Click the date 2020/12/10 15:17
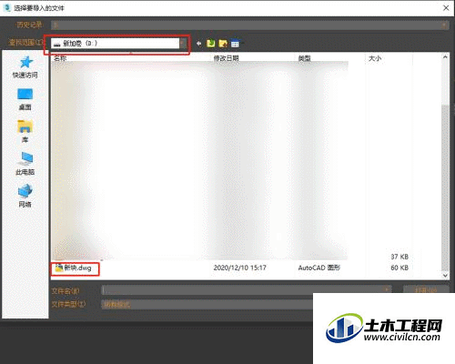 coord(239,268)
